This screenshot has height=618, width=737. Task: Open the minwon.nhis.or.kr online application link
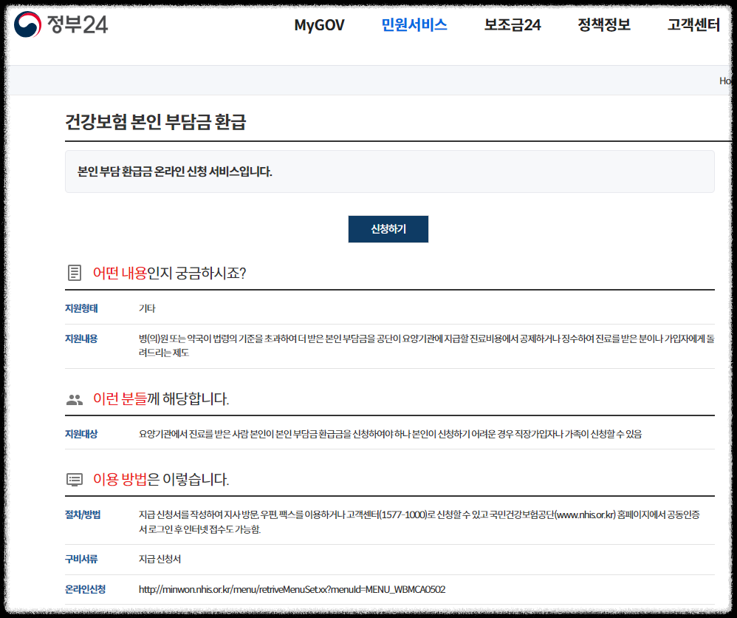[291, 590]
